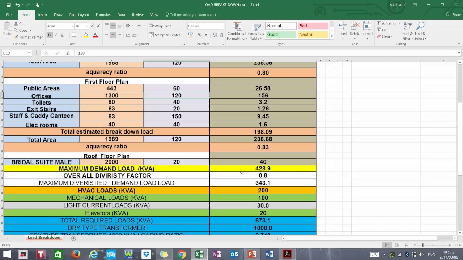463x260 pixels.
Task: Open the View ribbon tab
Action: (154, 15)
